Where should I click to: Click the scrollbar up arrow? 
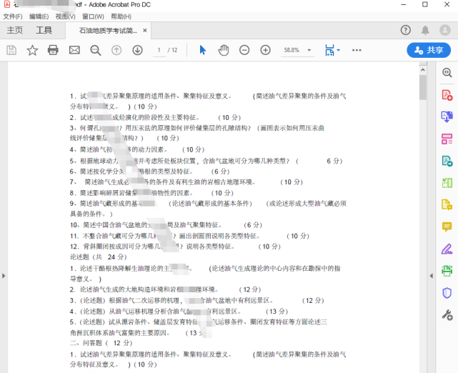coord(423,70)
